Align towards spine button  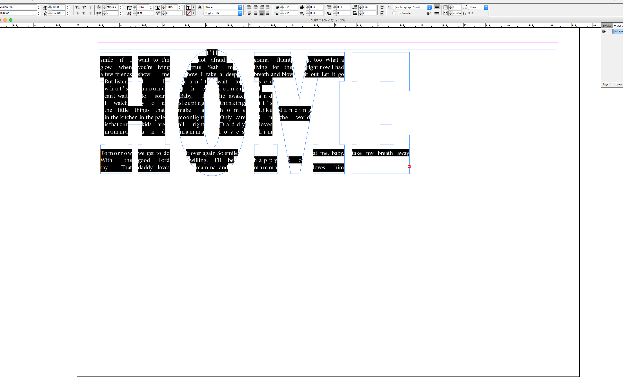tap(268, 7)
